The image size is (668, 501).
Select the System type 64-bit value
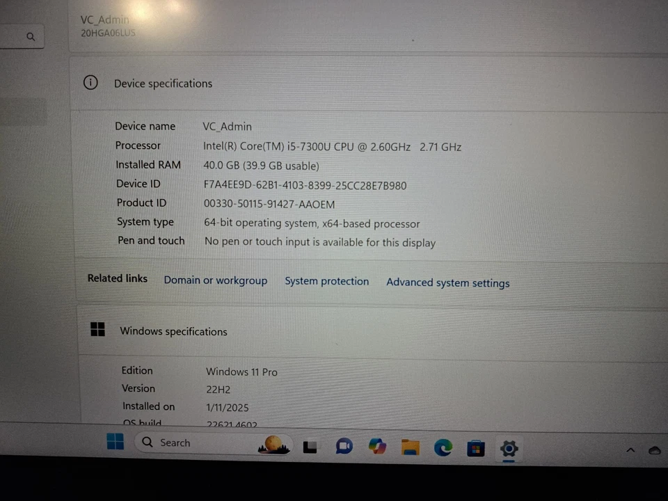(312, 223)
